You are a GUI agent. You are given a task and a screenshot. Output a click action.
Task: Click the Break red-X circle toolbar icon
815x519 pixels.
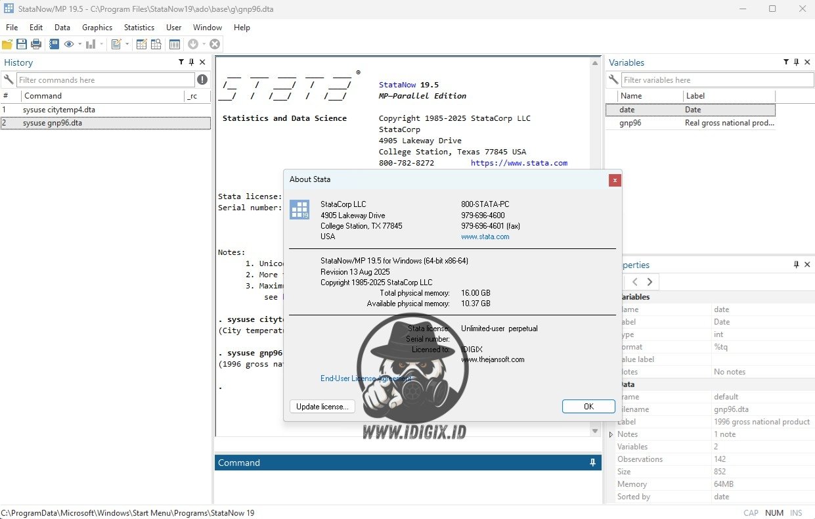(x=215, y=44)
